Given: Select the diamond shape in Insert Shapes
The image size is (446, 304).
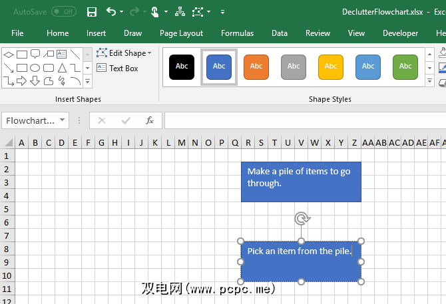Looking at the screenshot, I should pos(8,55).
